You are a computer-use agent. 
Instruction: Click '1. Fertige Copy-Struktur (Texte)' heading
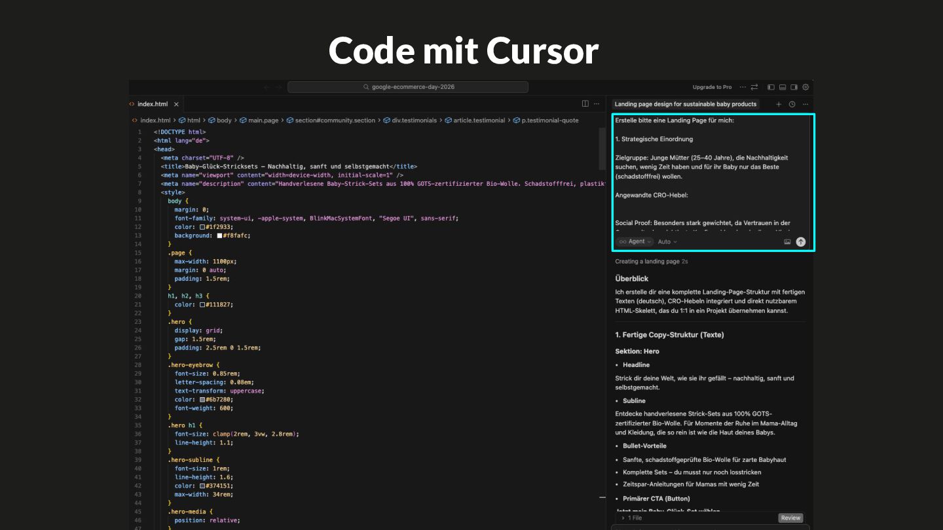click(669, 335)
